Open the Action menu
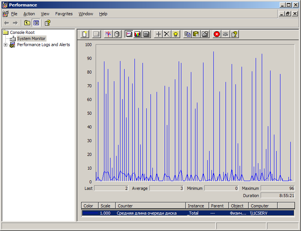Viewport: 301px width, 231px height. point(29,14)
